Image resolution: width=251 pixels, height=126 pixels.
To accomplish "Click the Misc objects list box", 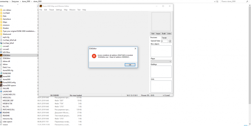I will pos(161,51).
